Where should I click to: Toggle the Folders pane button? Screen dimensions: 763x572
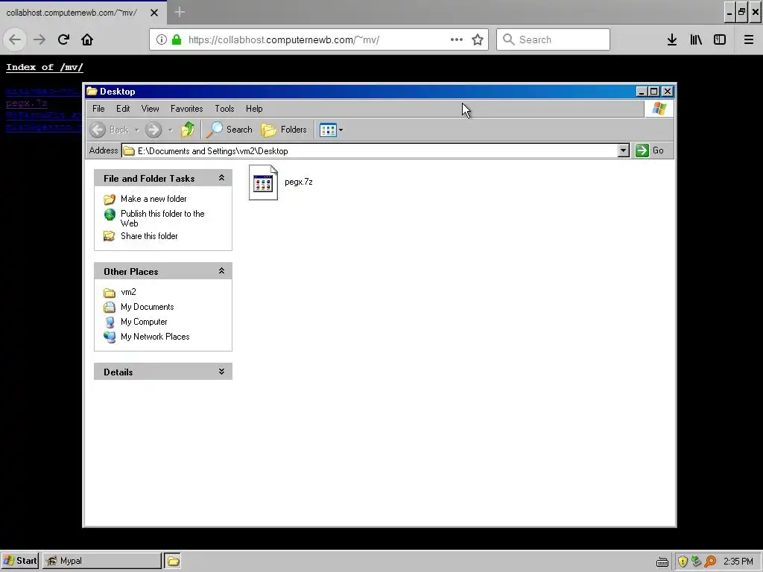click(284, 130)
